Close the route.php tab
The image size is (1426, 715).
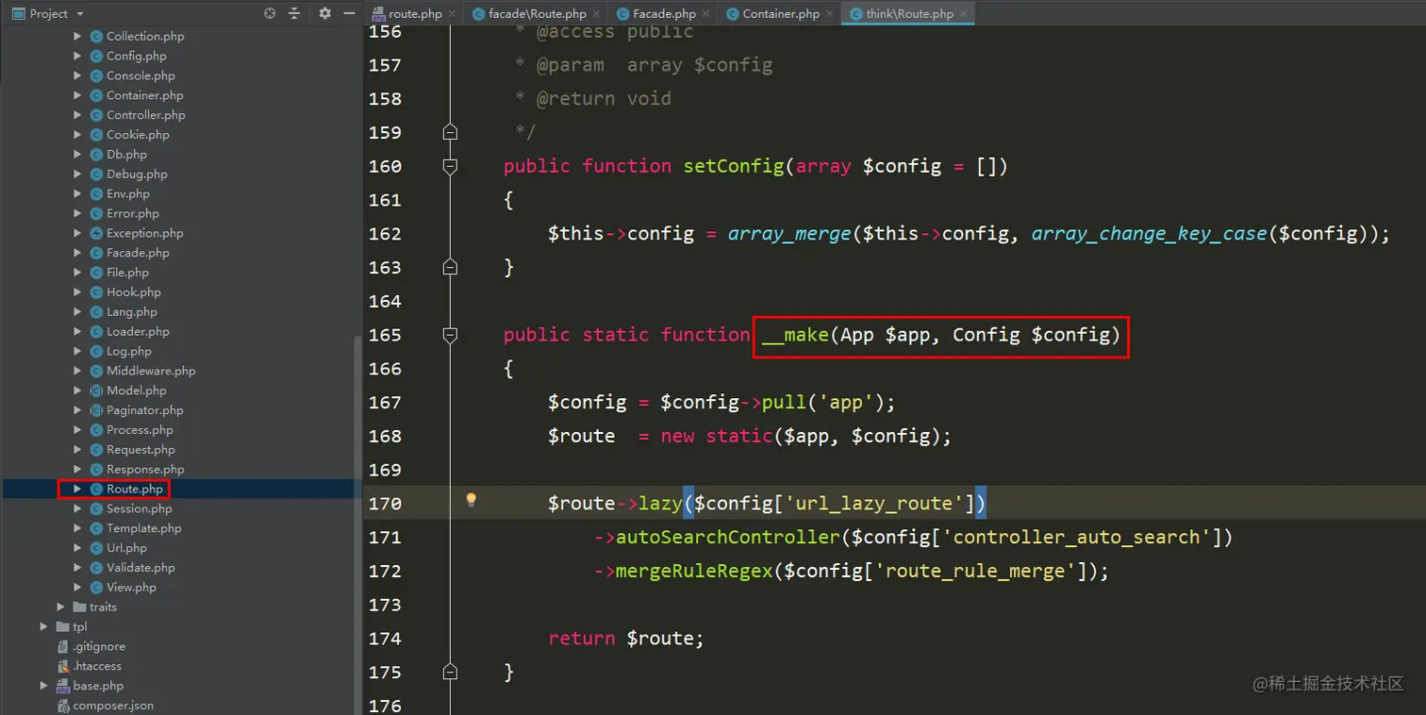(x=452, y=13)
